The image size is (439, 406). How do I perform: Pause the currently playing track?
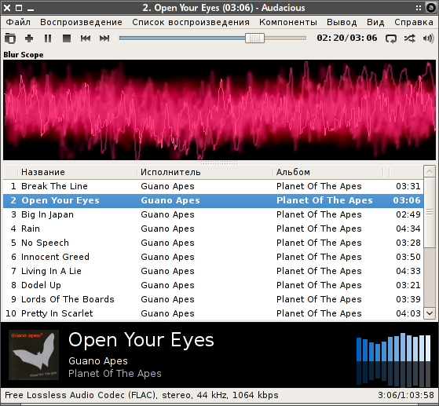tap(48, 38)
